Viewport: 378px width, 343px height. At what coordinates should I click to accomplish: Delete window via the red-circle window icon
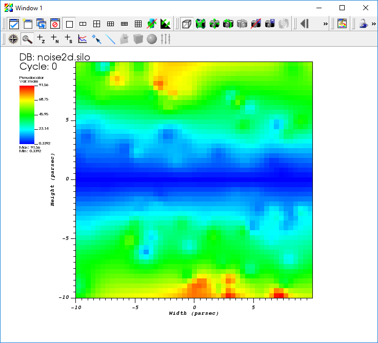point(55,24)
